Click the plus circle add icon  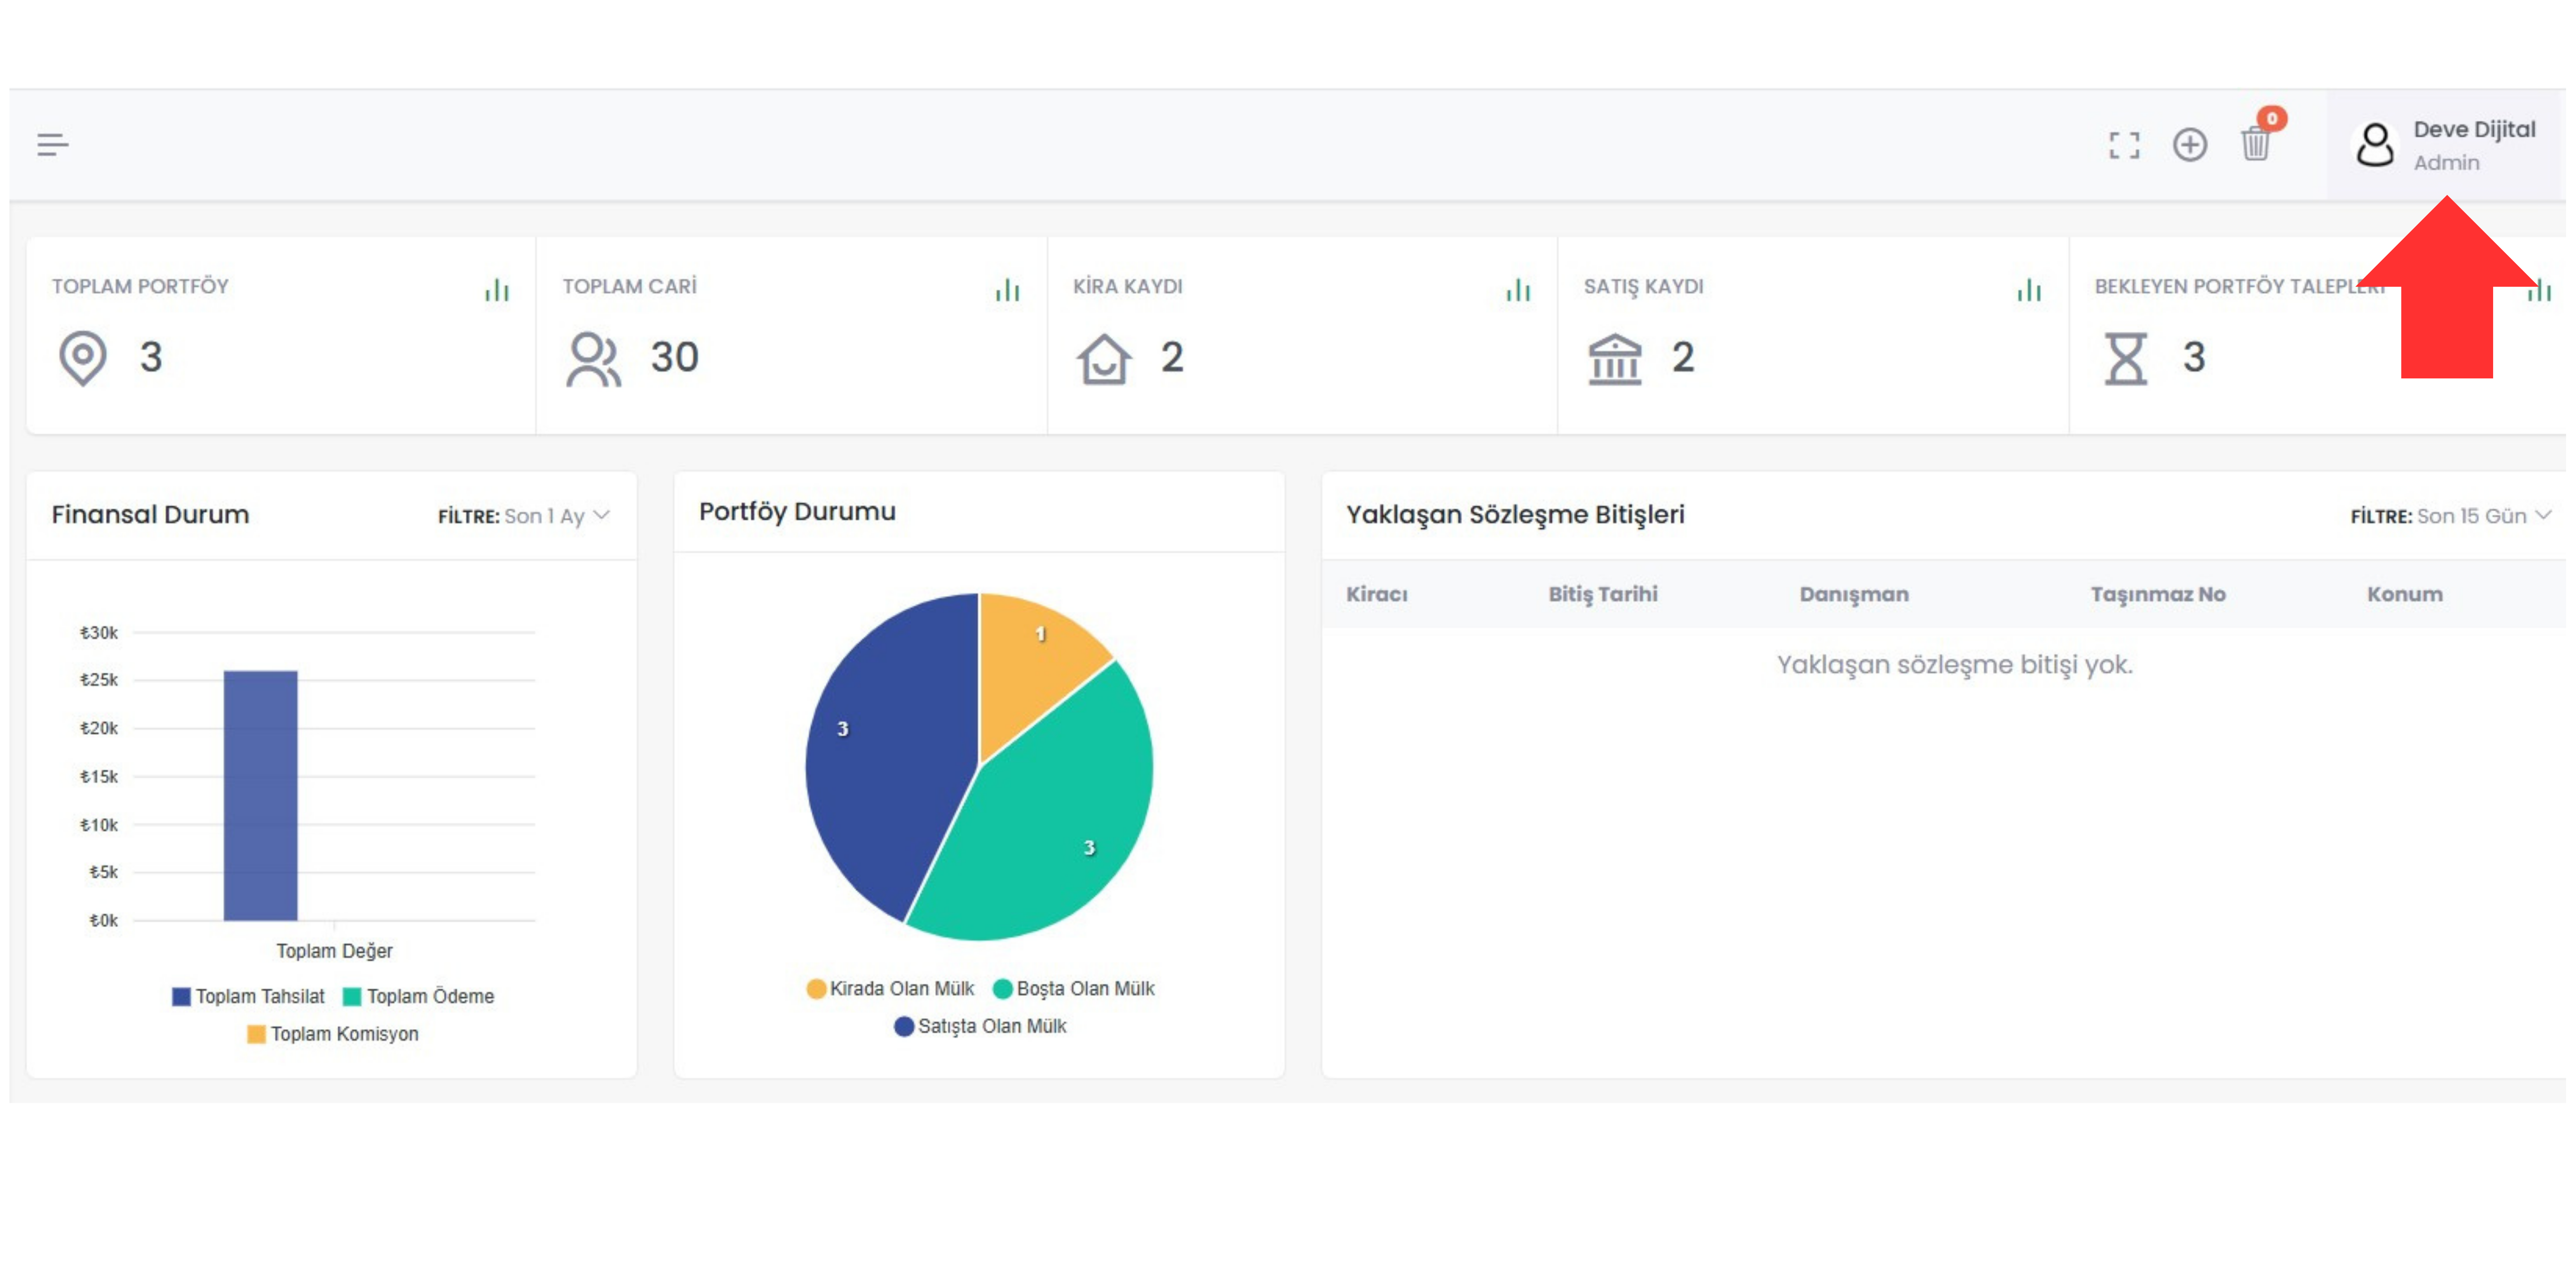(x=2189, y=145)
